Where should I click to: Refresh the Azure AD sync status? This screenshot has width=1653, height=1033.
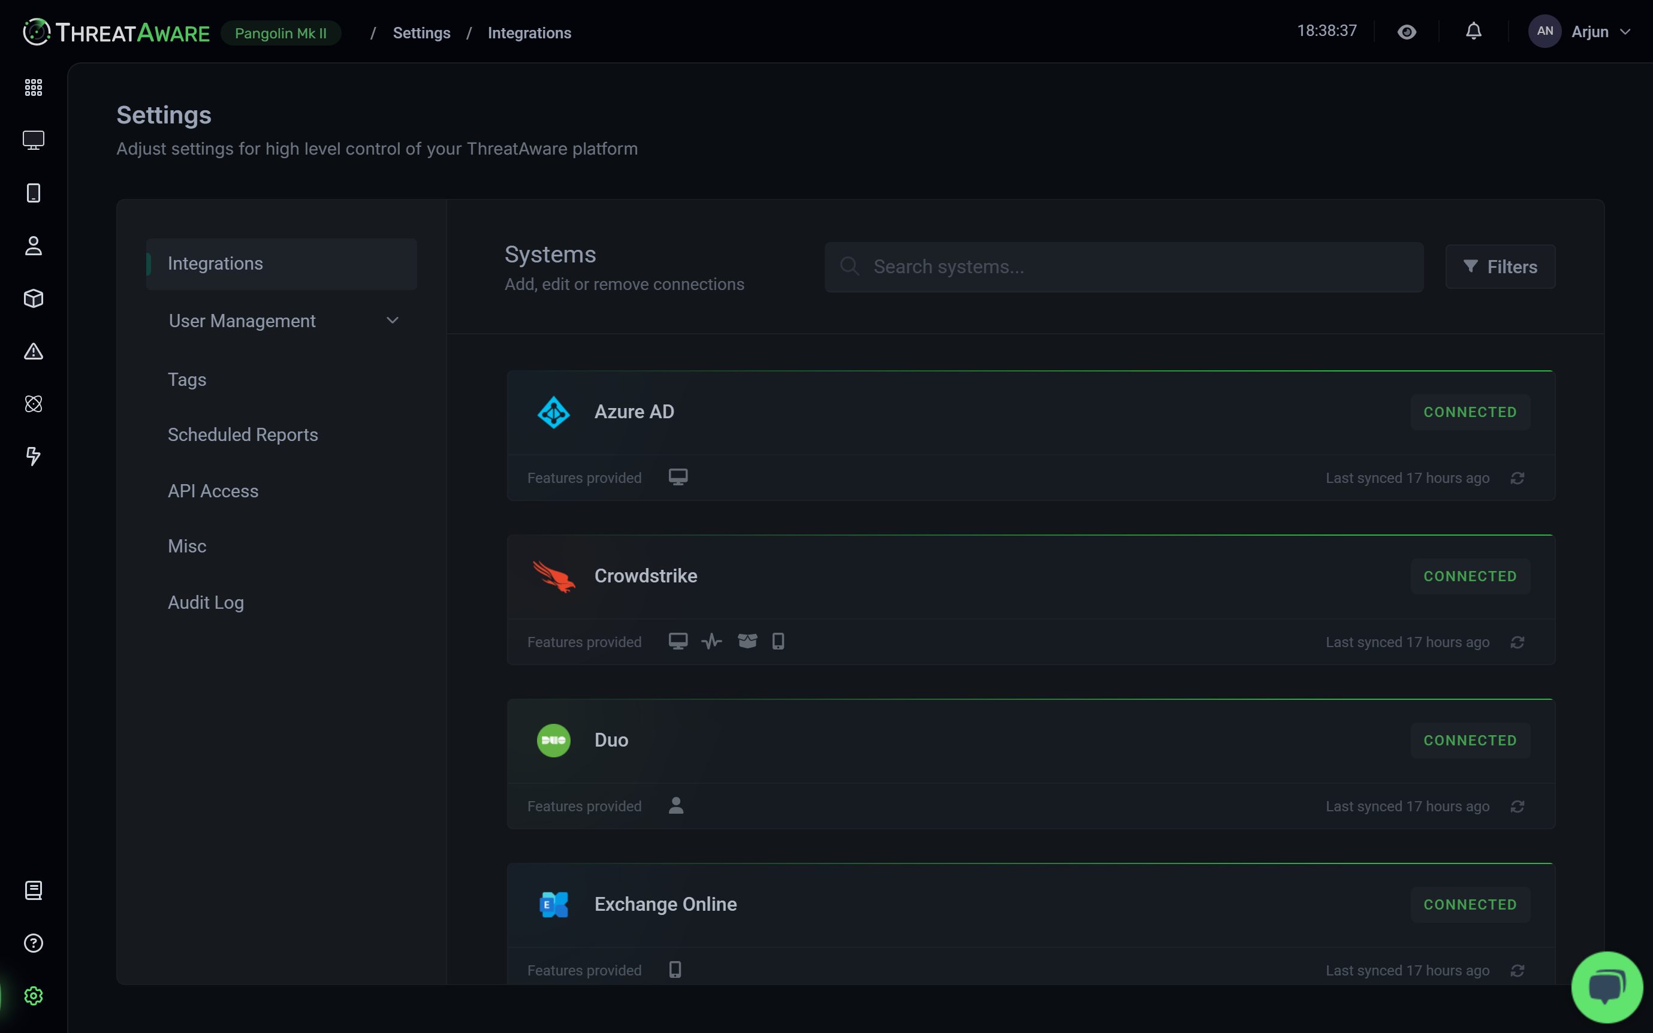[x=1518, y=478]
